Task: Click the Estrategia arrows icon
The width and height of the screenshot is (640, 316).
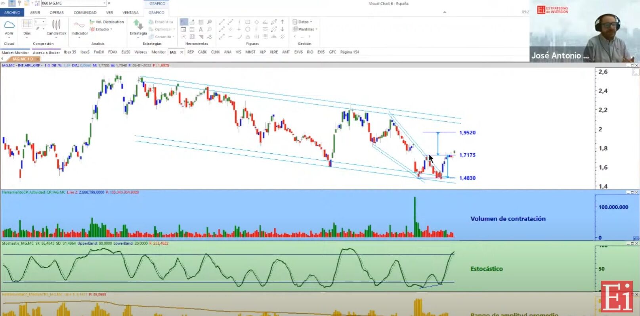Action: (138, 25)
